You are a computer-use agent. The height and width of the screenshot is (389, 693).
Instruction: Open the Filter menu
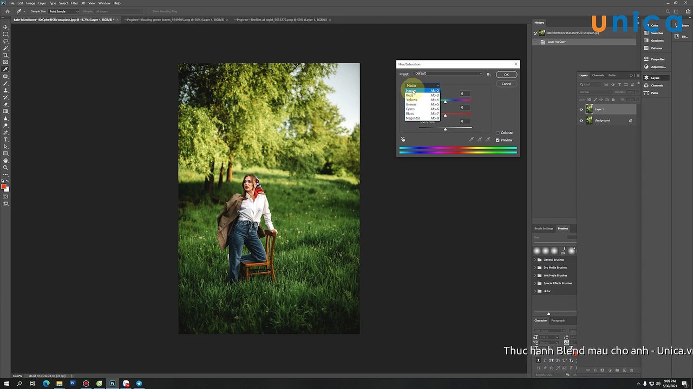tap(75, 3)
